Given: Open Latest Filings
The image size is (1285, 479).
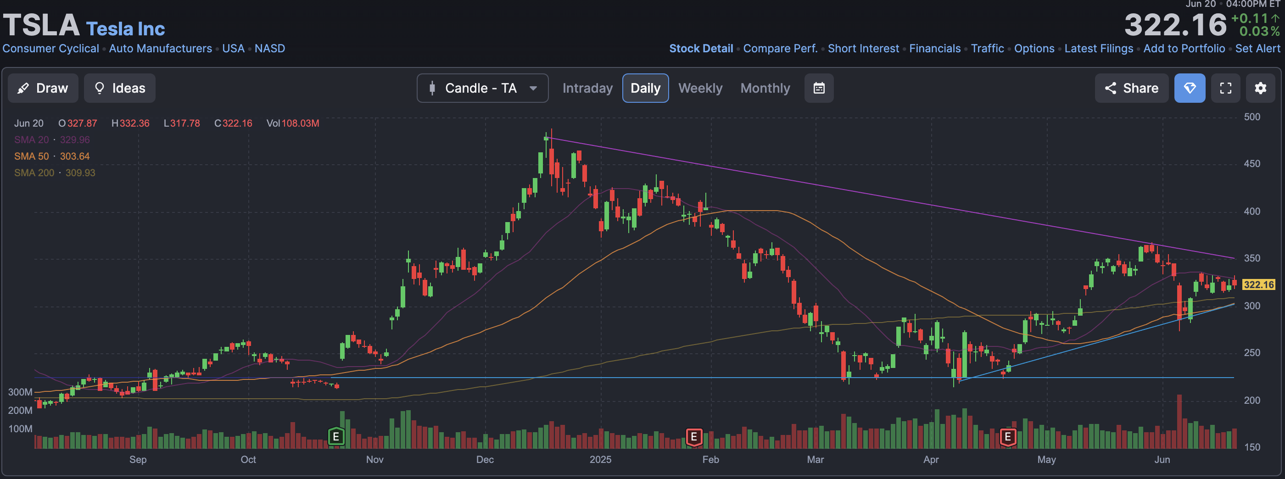Looking at the screenshot, I should coord(1098,48).
